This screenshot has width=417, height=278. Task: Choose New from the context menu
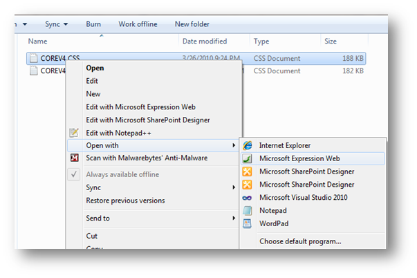(93, 94)
